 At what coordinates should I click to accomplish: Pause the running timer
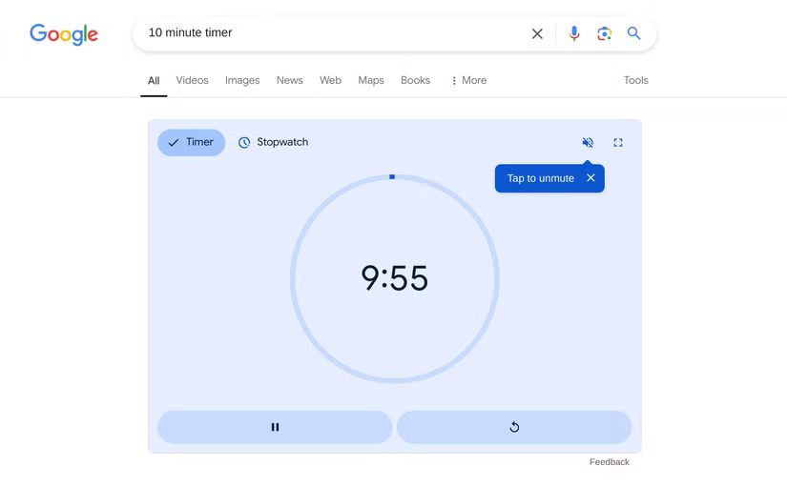coord(275,427)
